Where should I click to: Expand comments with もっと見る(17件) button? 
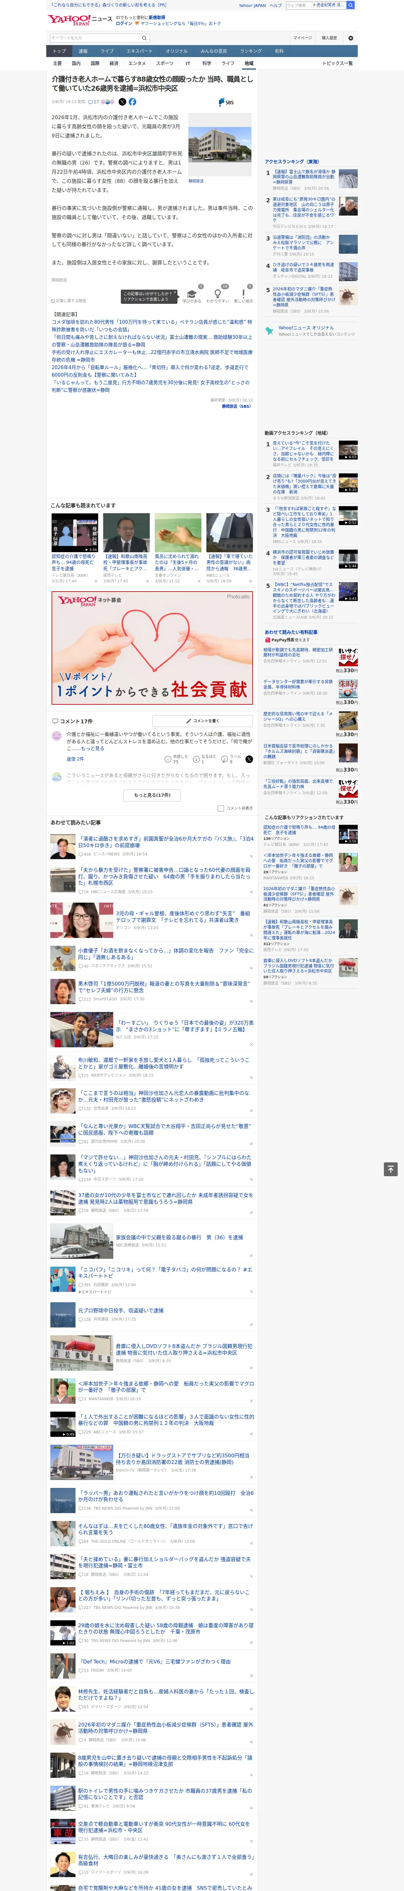[x=153, y=795]
